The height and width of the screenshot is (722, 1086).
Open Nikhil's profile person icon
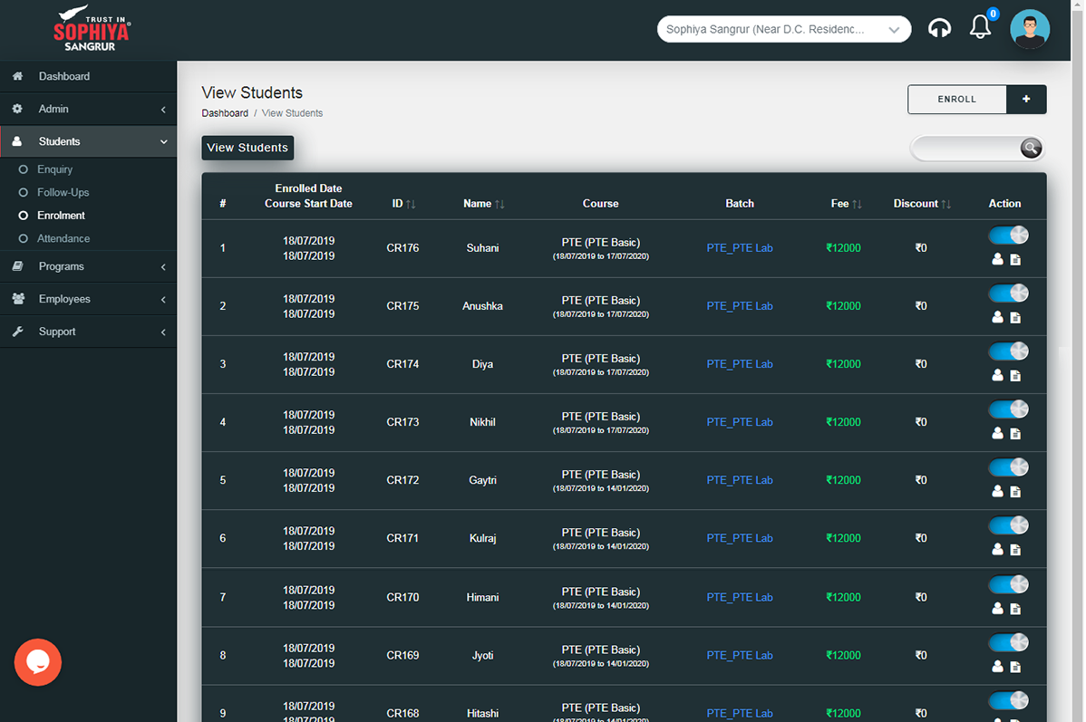point(997,433)
